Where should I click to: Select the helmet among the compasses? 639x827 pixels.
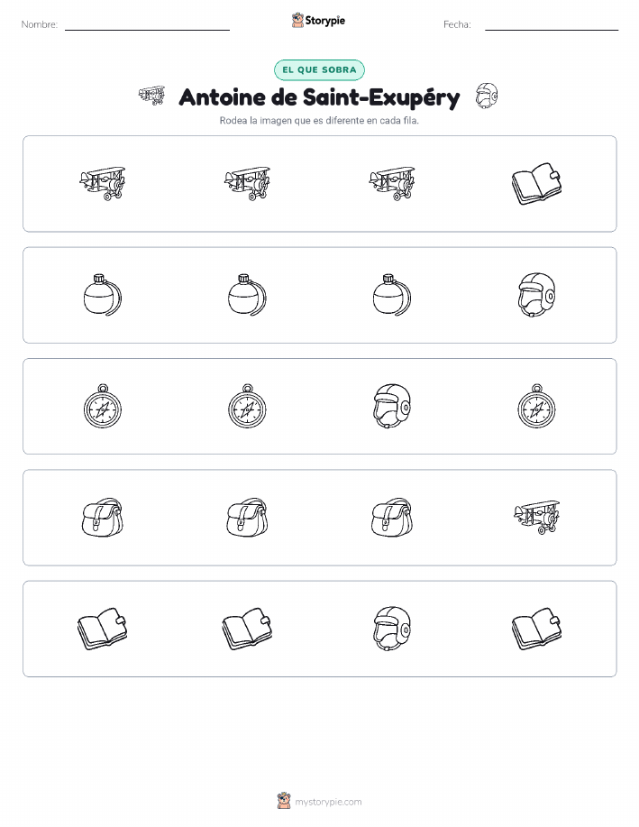(x=392, y=406)
